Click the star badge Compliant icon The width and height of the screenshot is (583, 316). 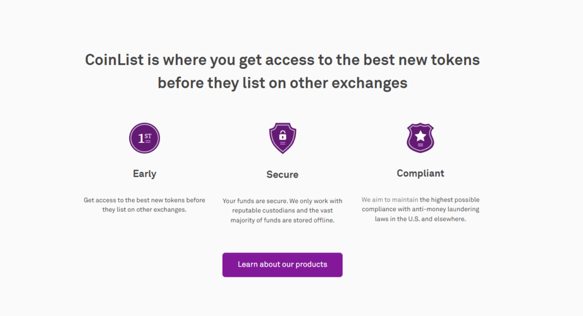420,138
